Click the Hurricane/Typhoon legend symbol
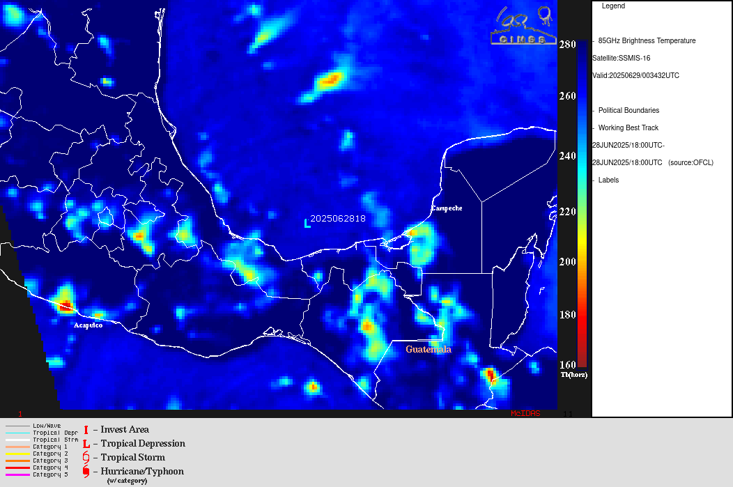 pyautogui.click(x=86, y=472)
